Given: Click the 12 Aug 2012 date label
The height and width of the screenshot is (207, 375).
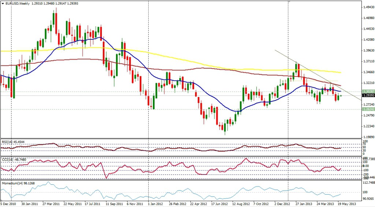Looking at the screenshot, I should [241, 204].
